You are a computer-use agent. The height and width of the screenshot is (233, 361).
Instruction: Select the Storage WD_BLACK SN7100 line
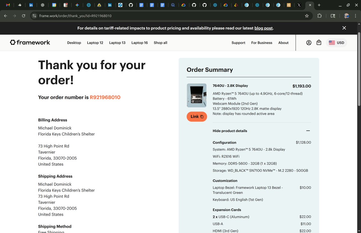[260, 171]
